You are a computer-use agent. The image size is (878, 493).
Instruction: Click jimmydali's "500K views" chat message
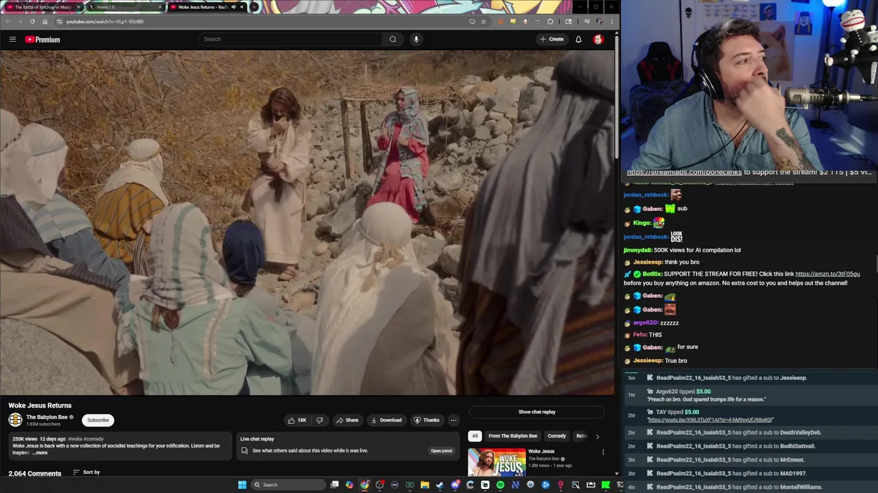coord(682,251)
